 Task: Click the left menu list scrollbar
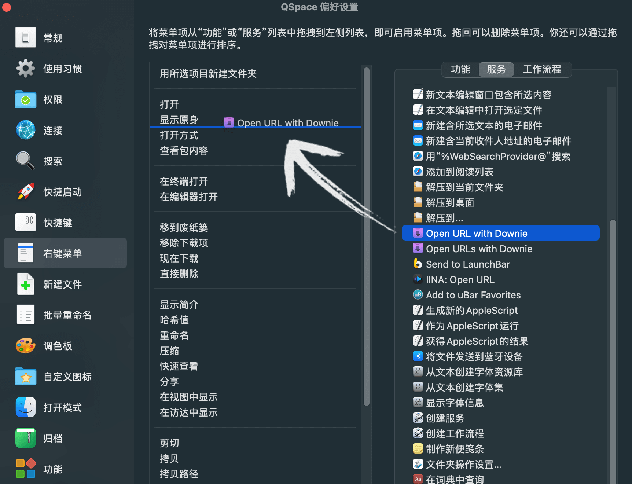(366, 235)
